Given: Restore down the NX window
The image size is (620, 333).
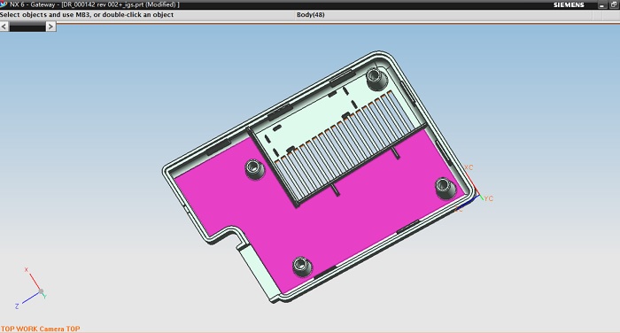Looking at the screenshot, I should click(613, 4).
